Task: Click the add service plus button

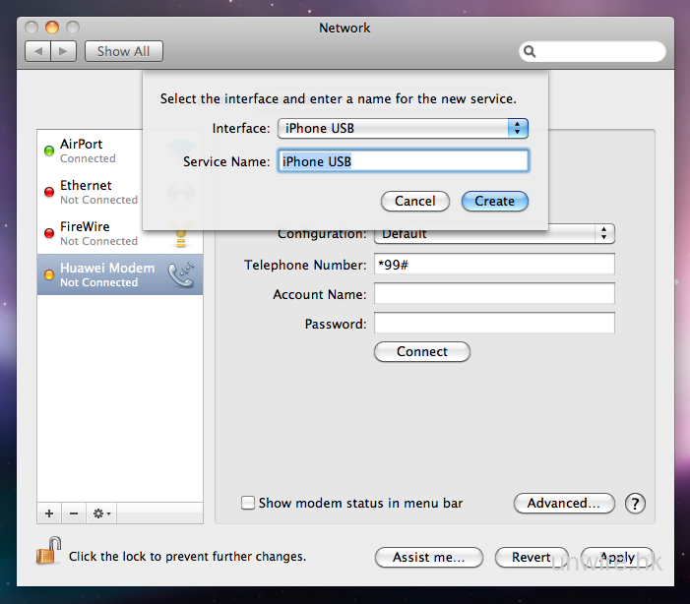Action: click(x=49, y=513)
